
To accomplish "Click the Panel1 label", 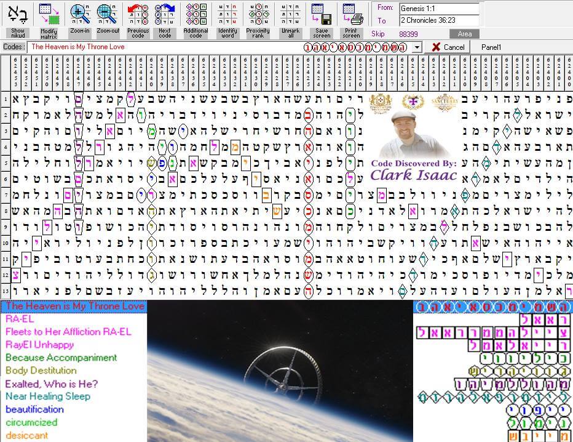I will pyautogui.click(x=491, y=47).
